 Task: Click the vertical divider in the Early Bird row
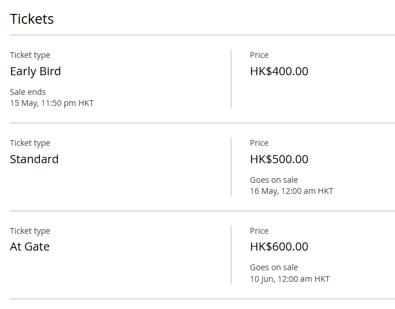231,79
